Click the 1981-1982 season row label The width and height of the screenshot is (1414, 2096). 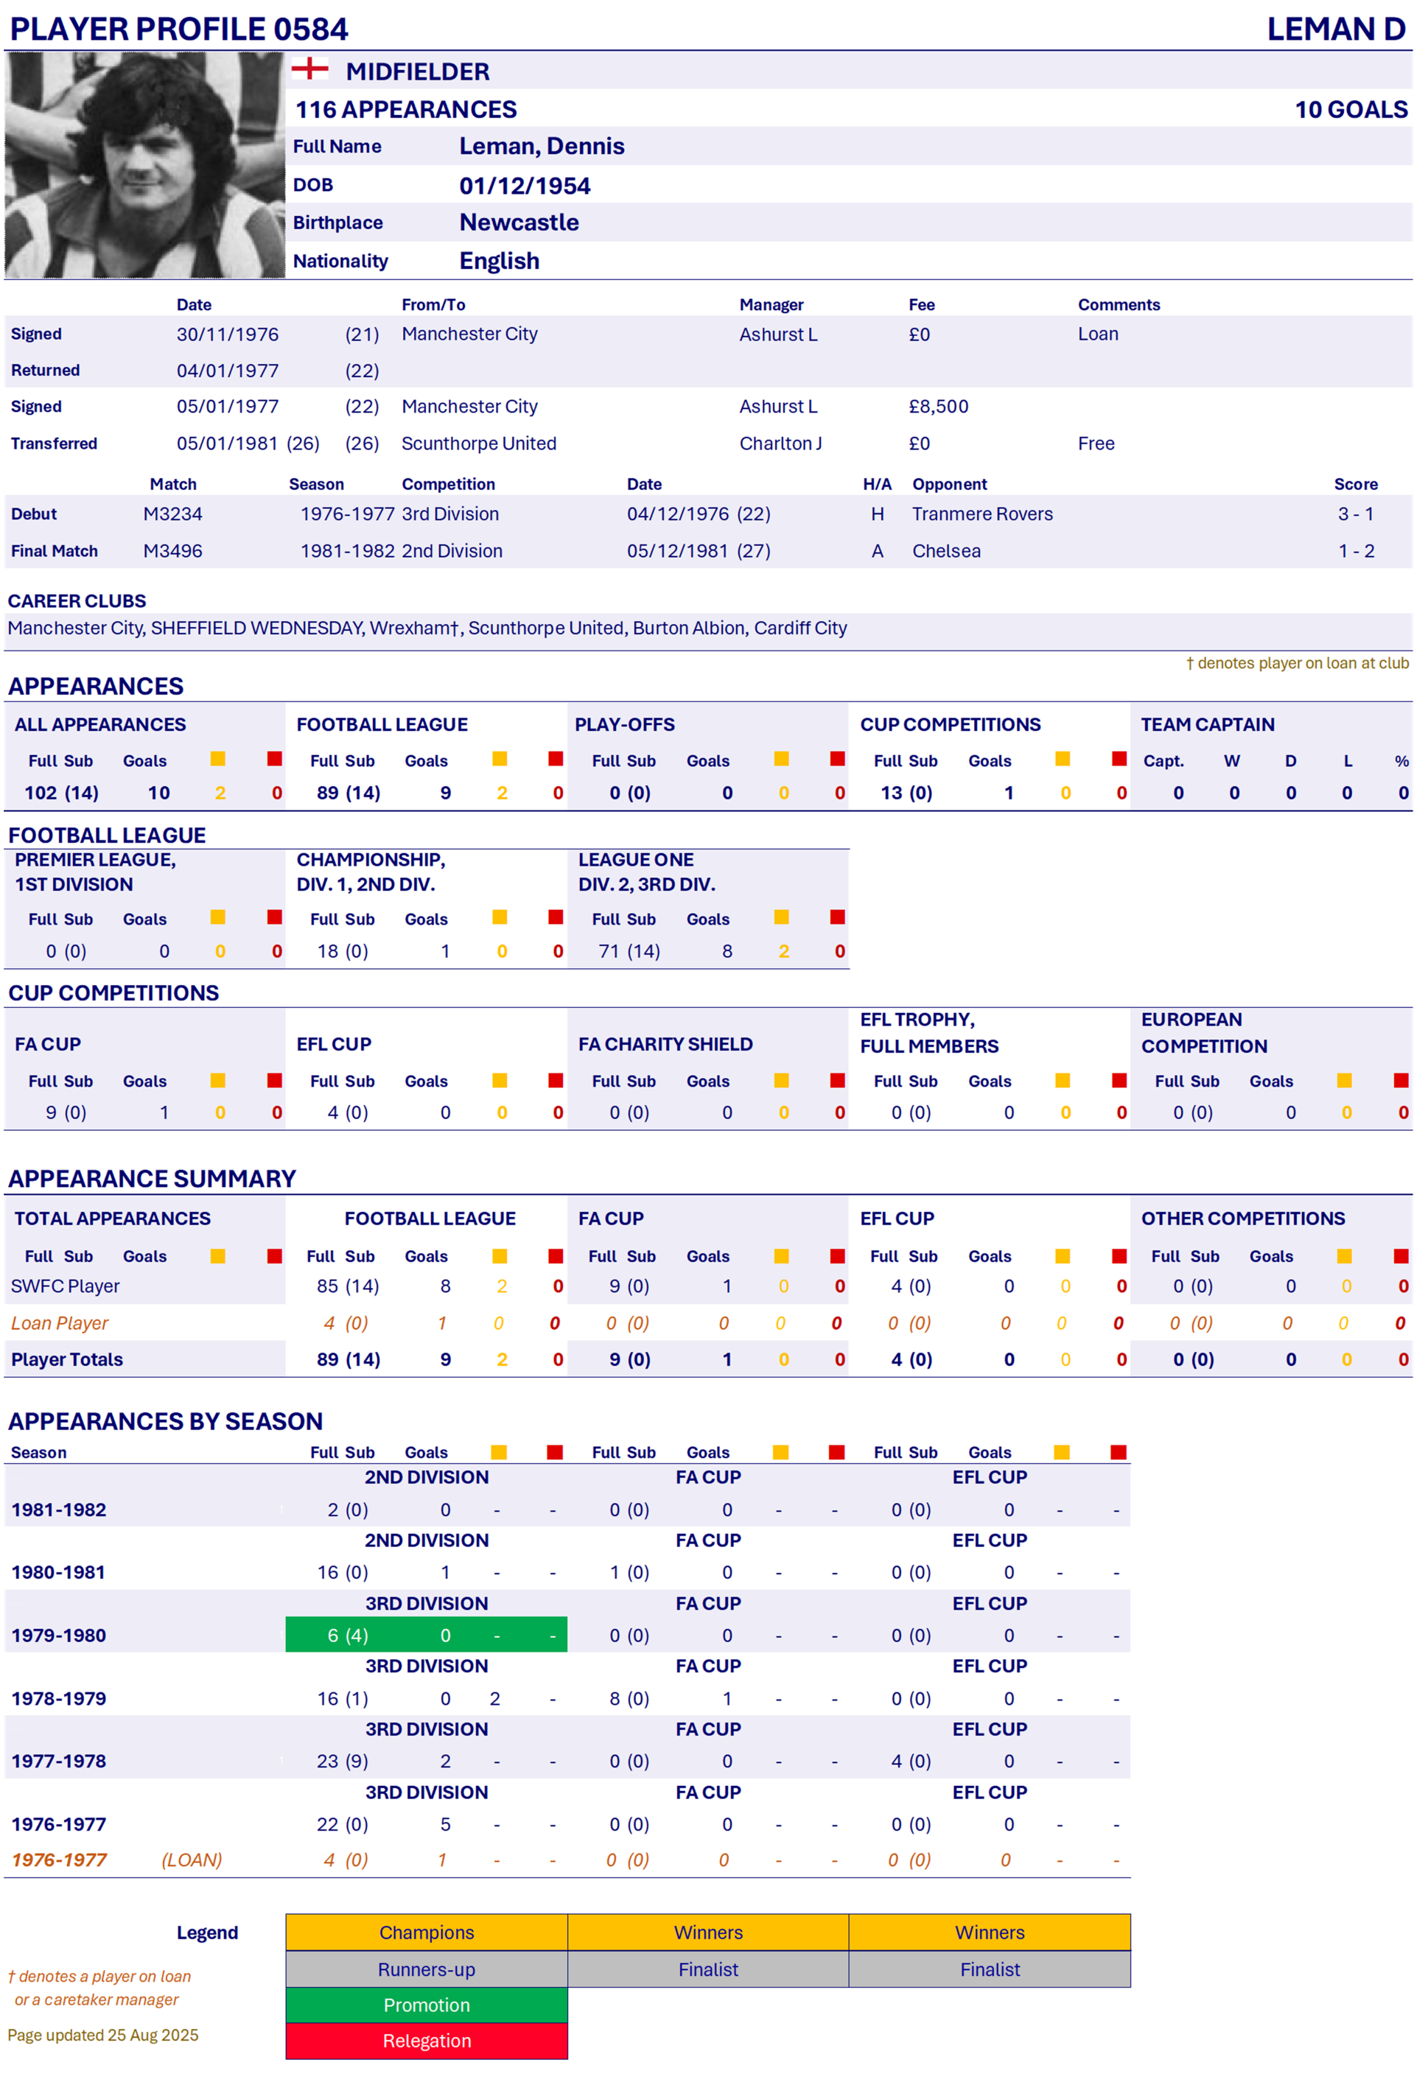pos(59,1509)
